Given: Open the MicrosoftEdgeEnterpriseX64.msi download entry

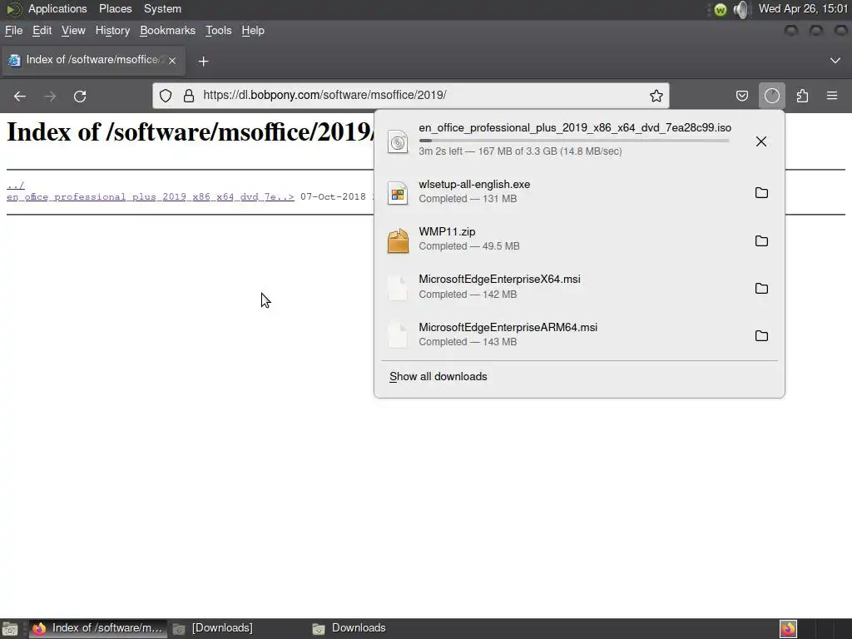Looking at the screenshot, I should pyautogui.click(x=563, y=287).
